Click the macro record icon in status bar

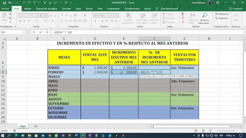(x=15, y=130)
